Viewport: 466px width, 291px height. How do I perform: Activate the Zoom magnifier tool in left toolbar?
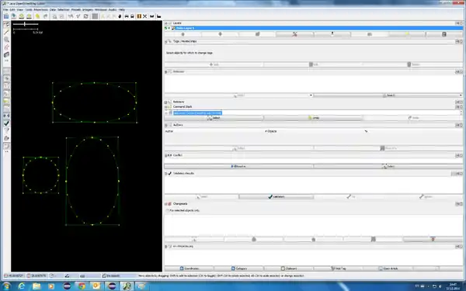(x=6, y=40)
